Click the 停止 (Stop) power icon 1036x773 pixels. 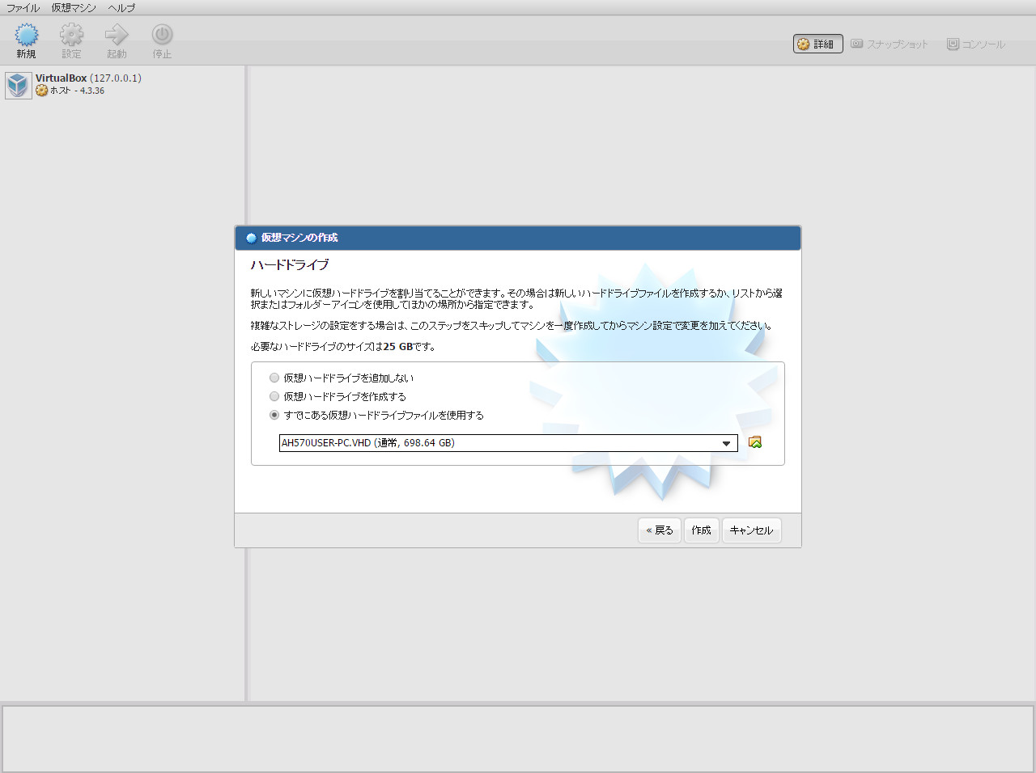click(x=161, y=37)
